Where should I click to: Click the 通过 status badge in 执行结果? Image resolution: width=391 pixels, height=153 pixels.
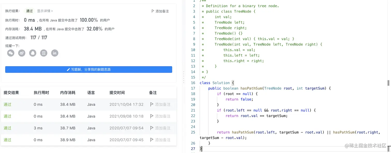coord(29,11)
